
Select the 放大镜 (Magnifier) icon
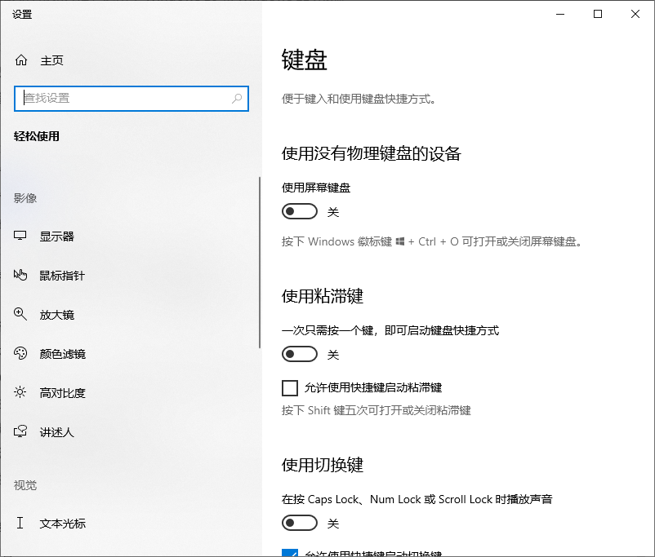coord(20,314)
